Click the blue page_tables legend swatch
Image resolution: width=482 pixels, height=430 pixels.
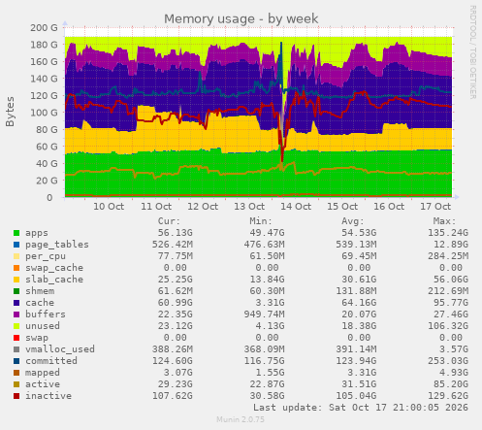point(16,245)
